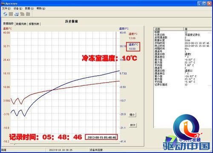Click the 温度II°C legend value 10.00
The height and width of the screenshot is (153, 213).
pyautogui.click(x=132, y=49)
